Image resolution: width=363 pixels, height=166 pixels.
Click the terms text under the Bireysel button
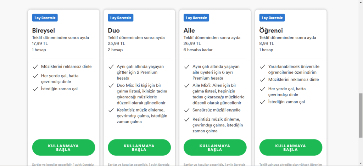click(63, 165)
